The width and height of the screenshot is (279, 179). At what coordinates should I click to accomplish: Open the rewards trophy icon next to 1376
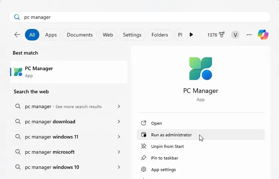pos(222,35)
